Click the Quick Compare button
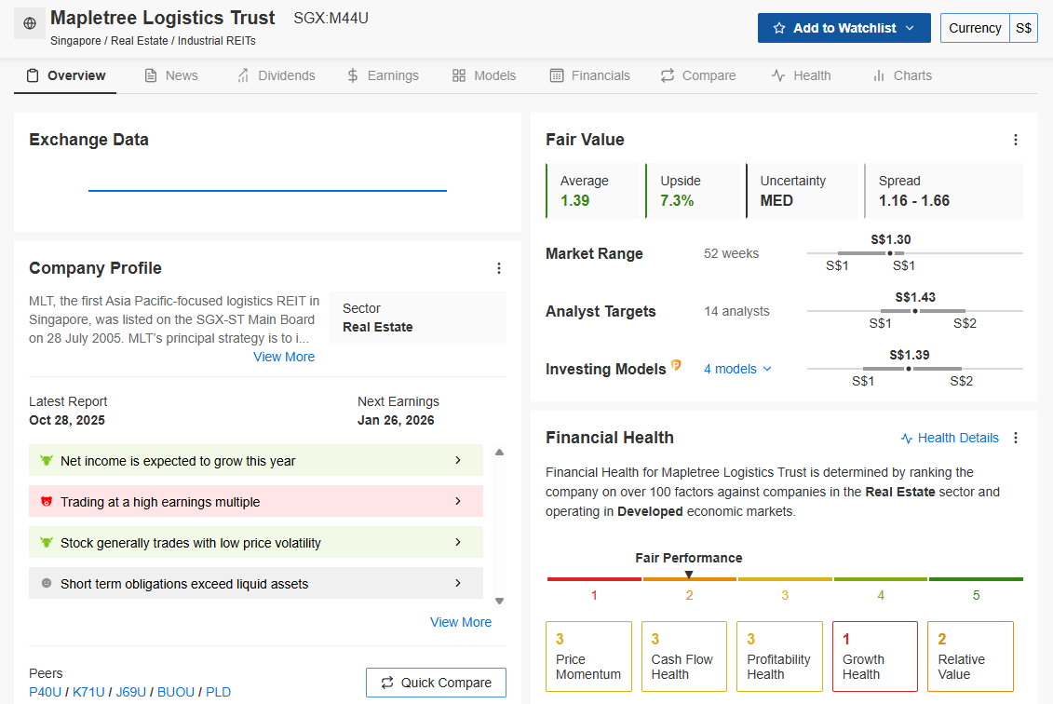1053x704 pixels. click(x=436, y=683)
